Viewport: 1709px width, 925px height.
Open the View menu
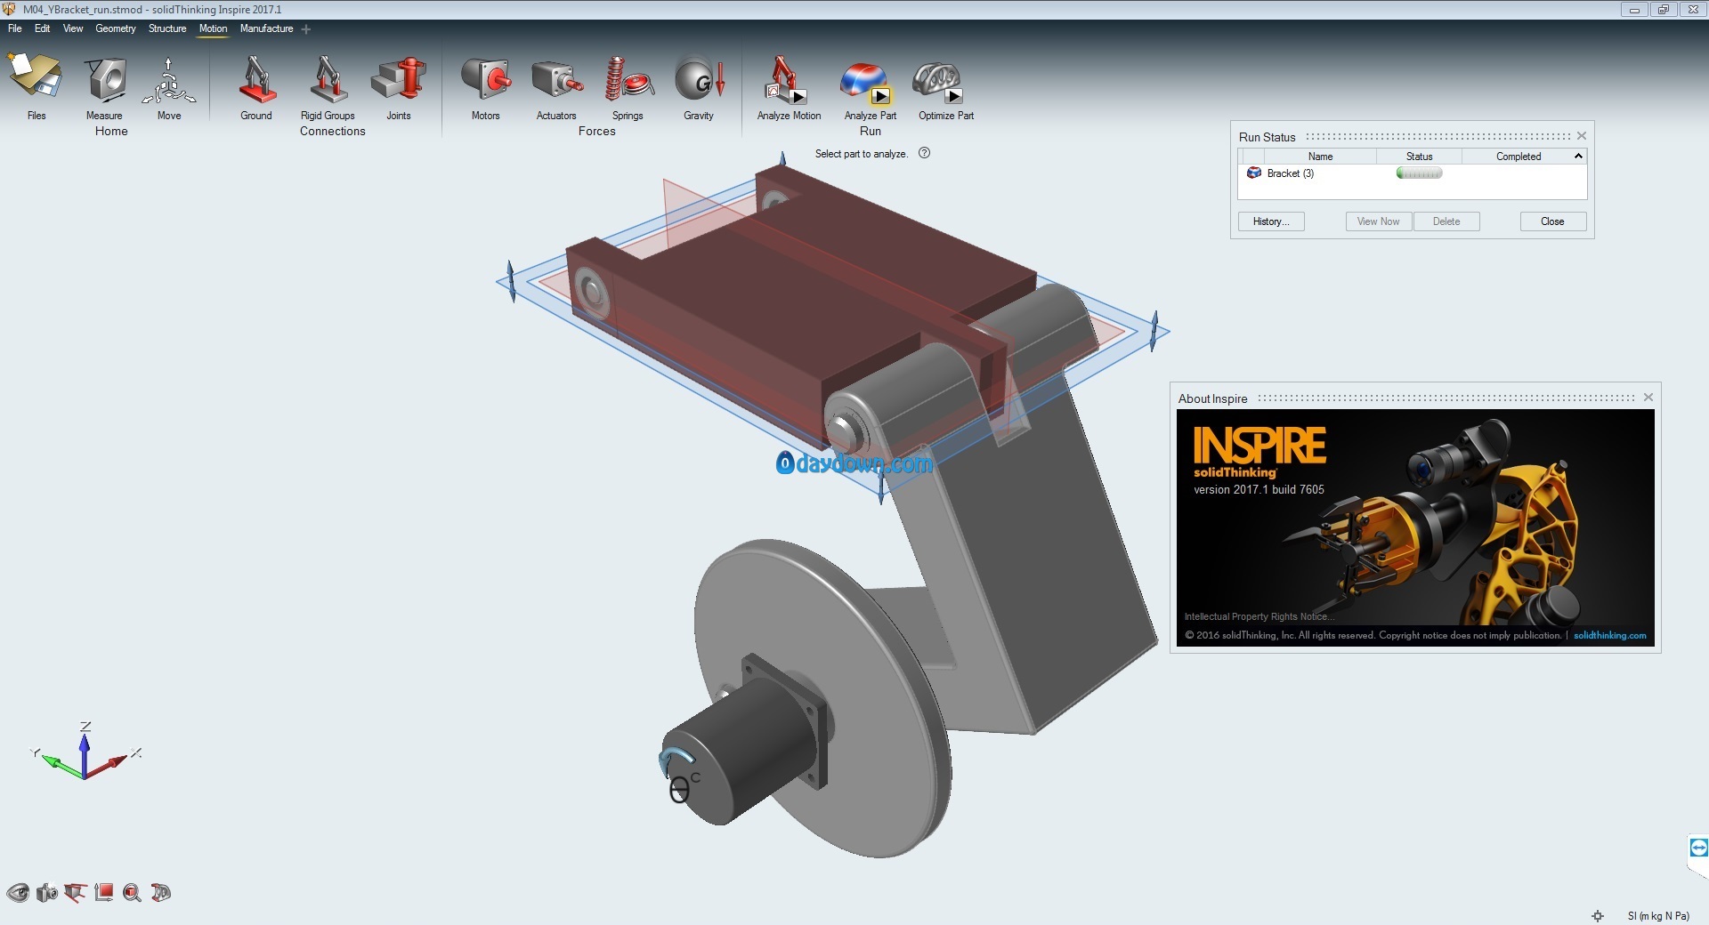tap(73, 28)
